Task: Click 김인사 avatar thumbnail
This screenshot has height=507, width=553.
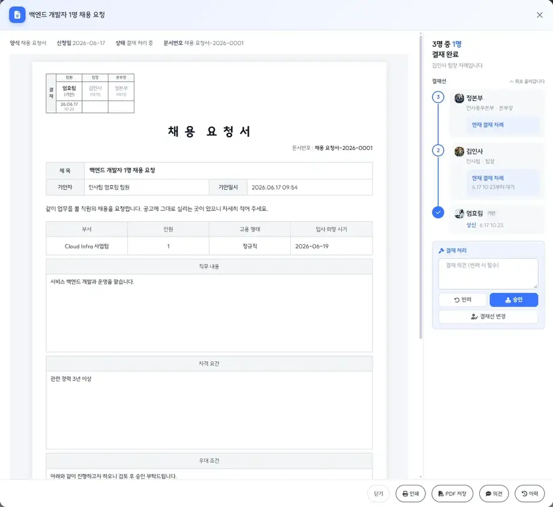Action: click(459, 151)
